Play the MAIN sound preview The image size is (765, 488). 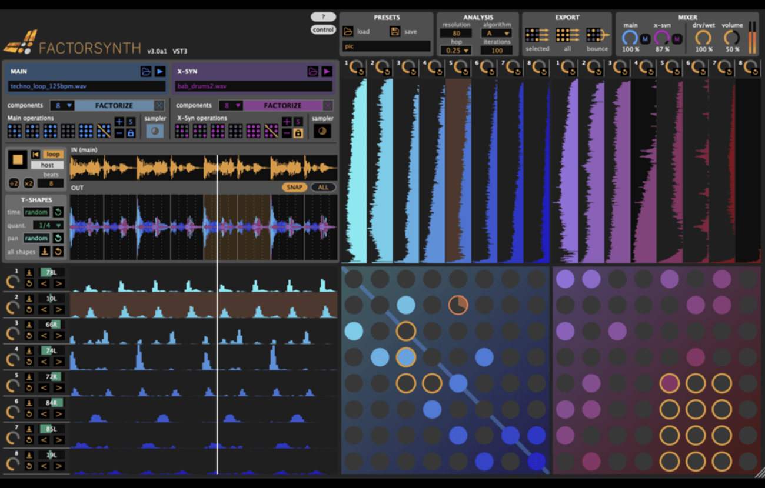click(160, 72)
